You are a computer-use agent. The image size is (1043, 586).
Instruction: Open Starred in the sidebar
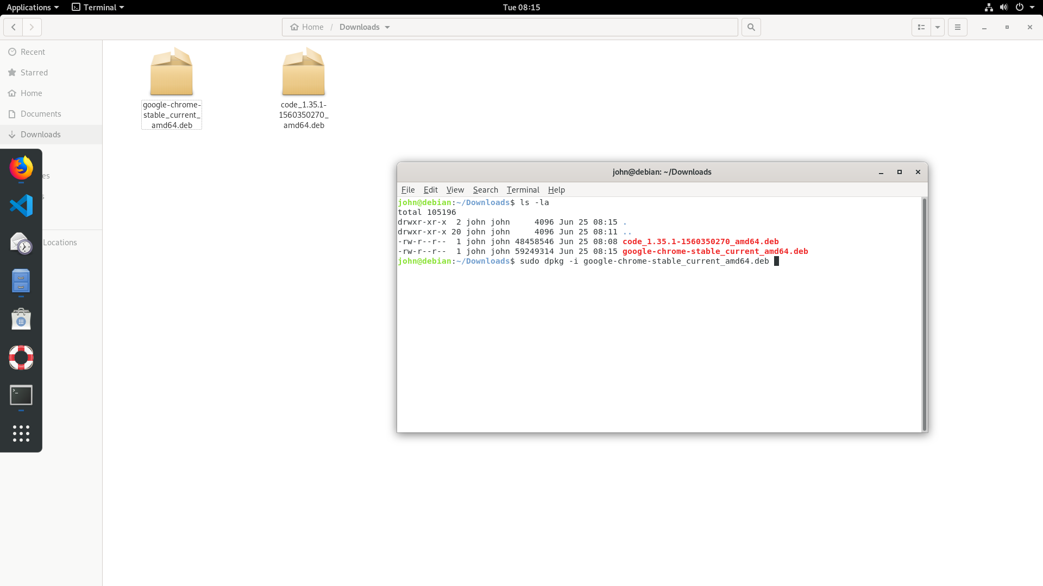pos(51,73)
